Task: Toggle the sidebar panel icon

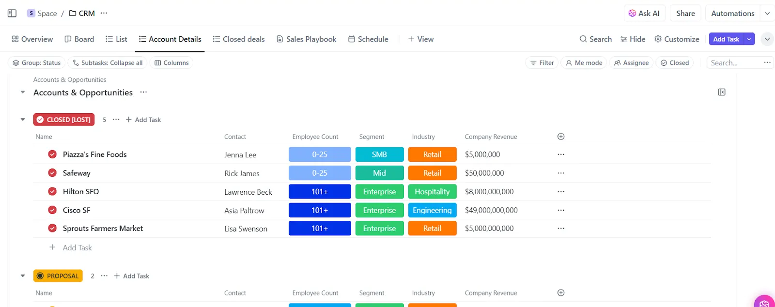Action: pyautogui.click(x=12, y=13)
